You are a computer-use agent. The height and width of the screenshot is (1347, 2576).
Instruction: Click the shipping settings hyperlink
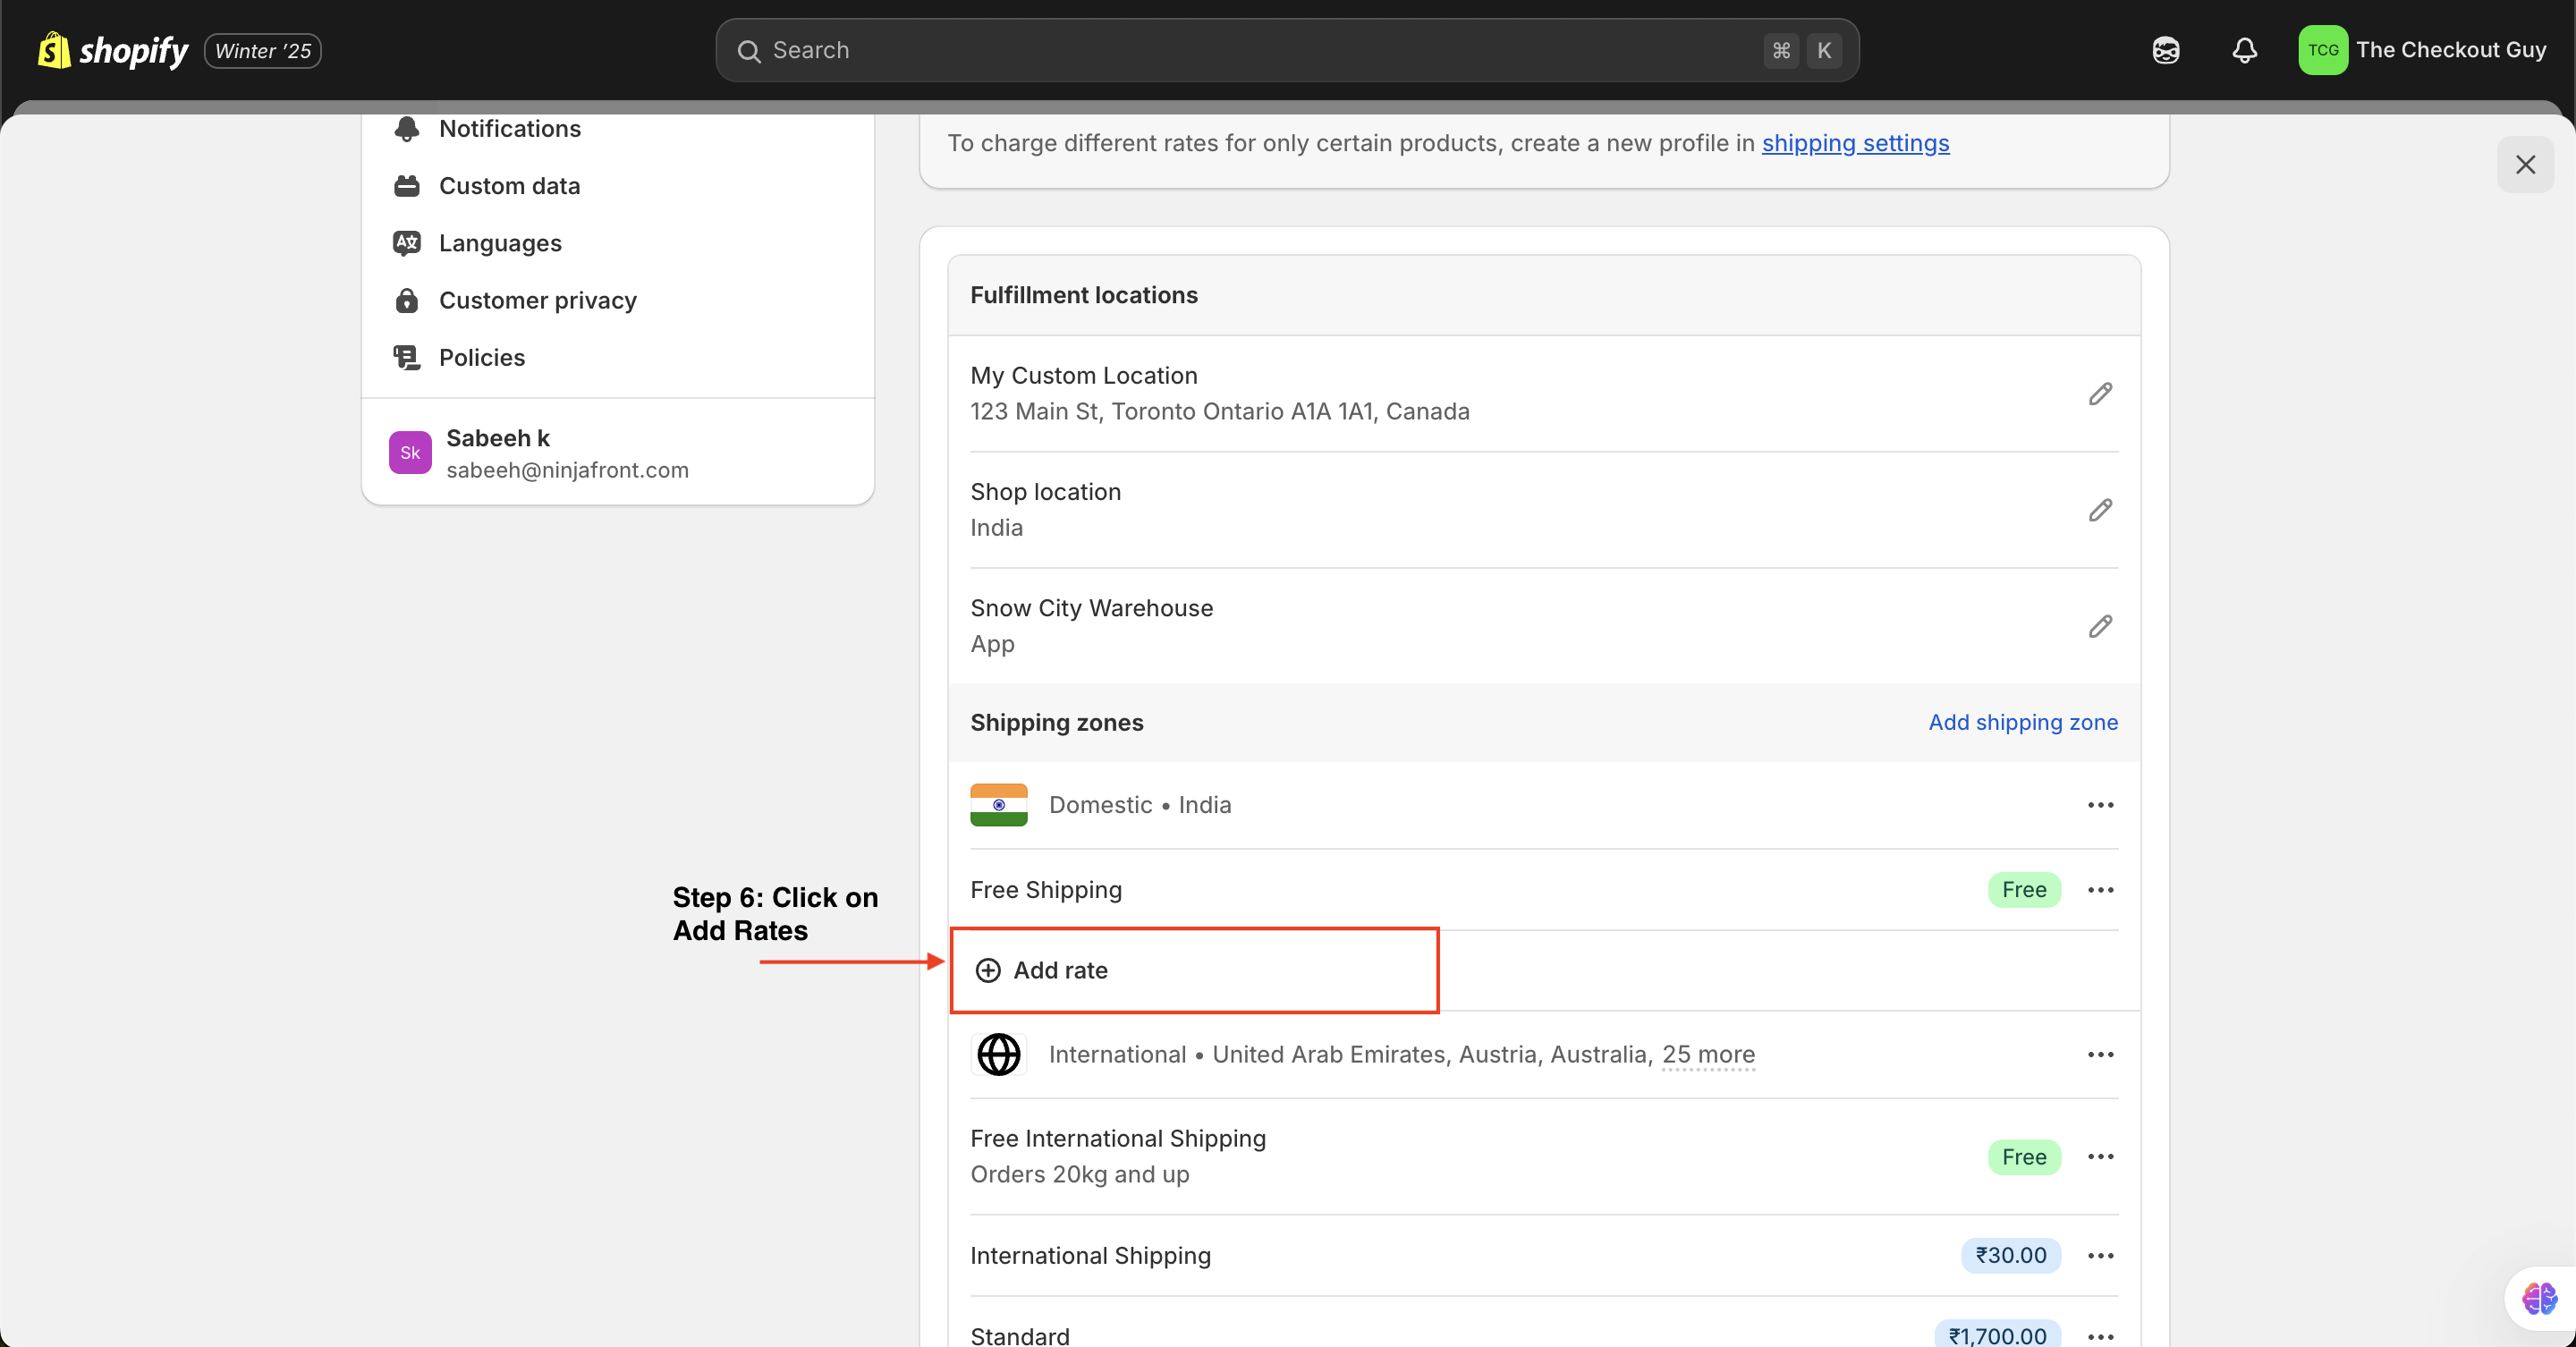(x=1855, y=143)
